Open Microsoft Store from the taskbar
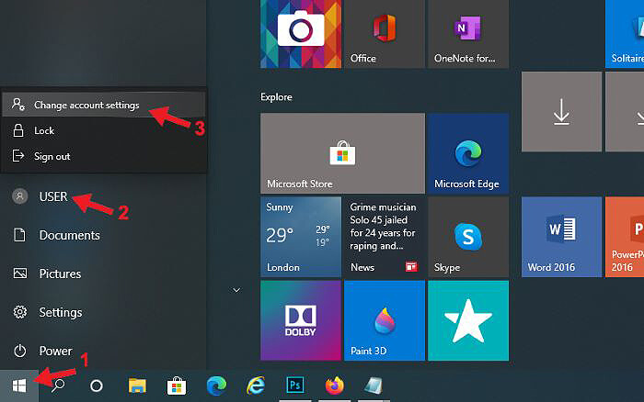The image size is (644, 402). (x=177, y=385)
